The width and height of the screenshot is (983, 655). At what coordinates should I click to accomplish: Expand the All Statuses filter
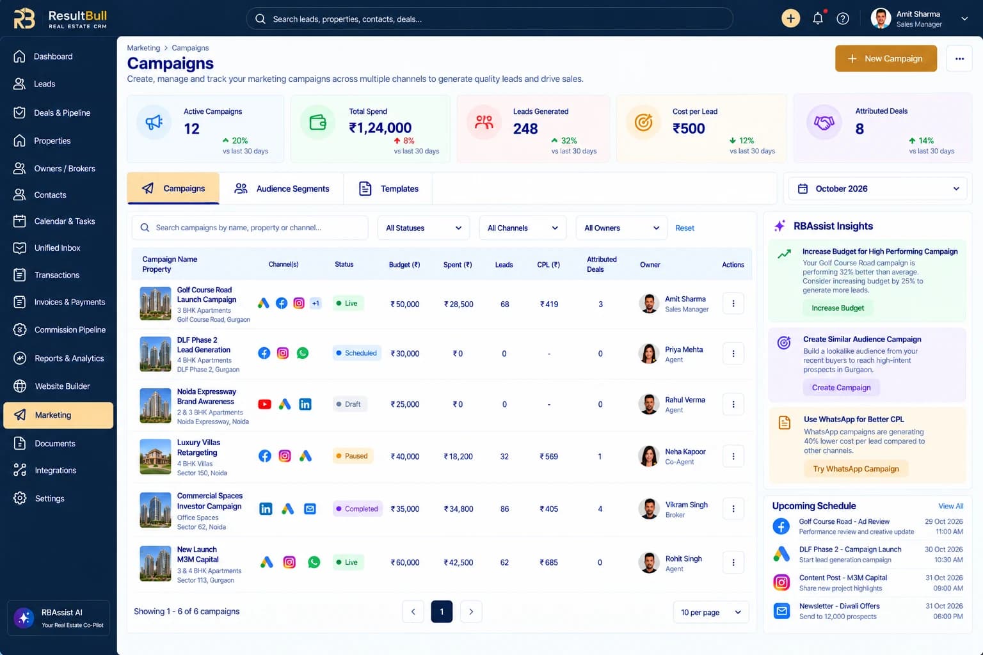tap(424, 228)
